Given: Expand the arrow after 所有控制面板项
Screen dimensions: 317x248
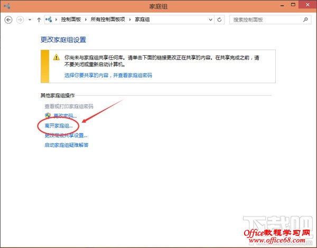Looking at the screenshot, I should [x=130, y=19].
